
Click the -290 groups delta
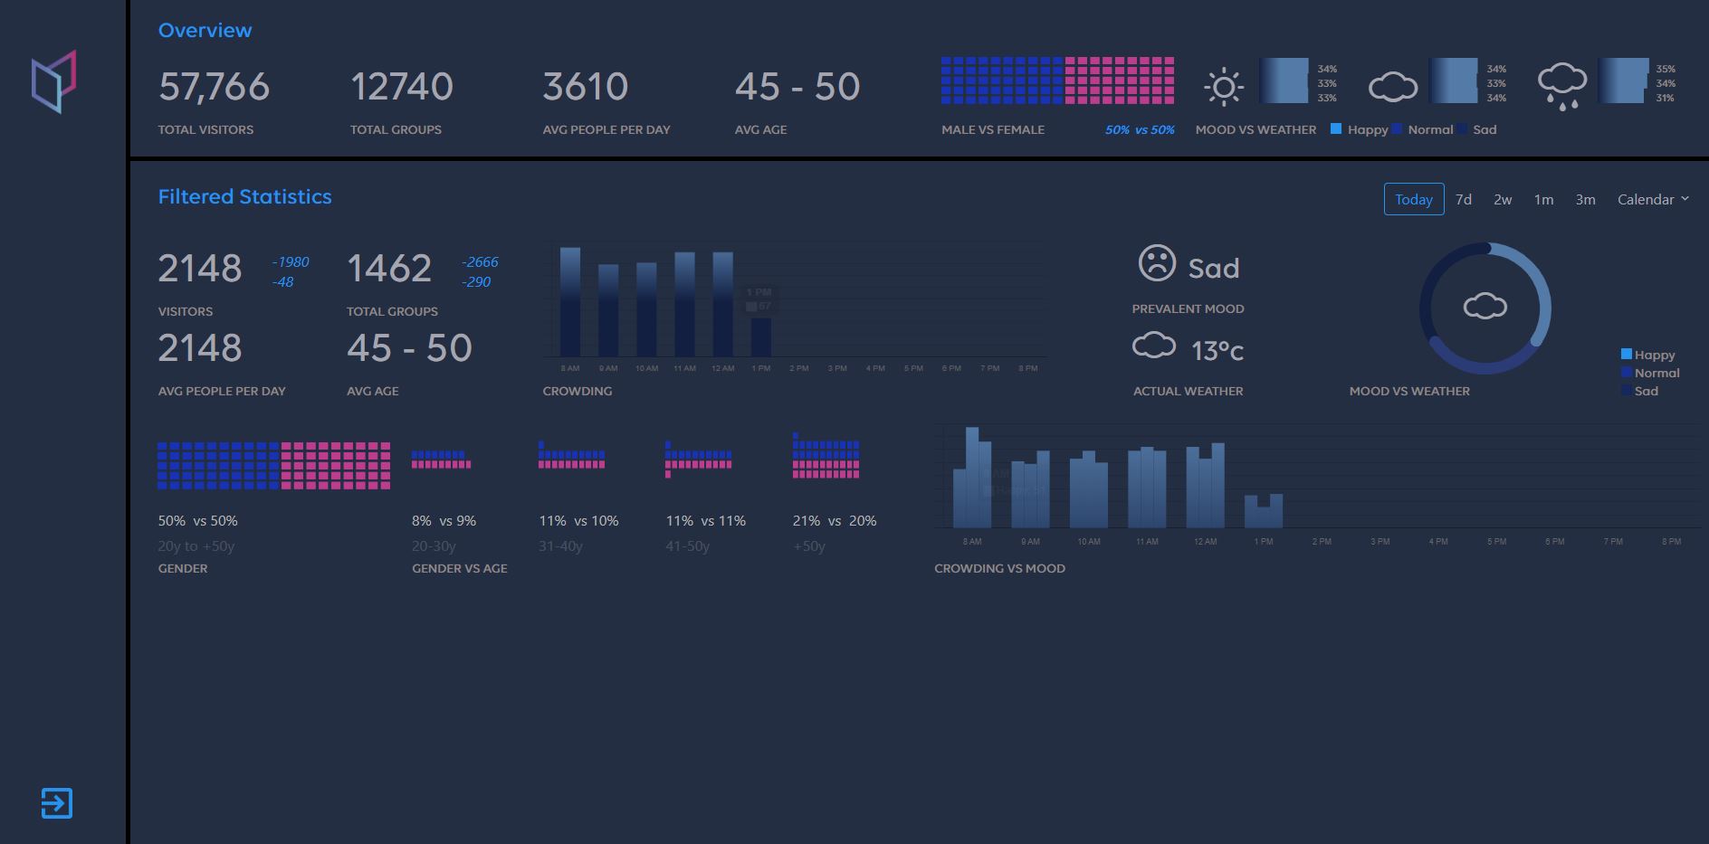click(x=476, y=282)
